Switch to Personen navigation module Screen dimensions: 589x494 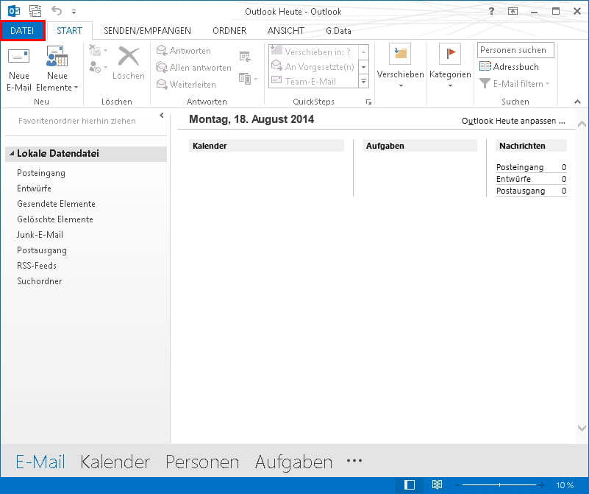[x=202, y=462]
